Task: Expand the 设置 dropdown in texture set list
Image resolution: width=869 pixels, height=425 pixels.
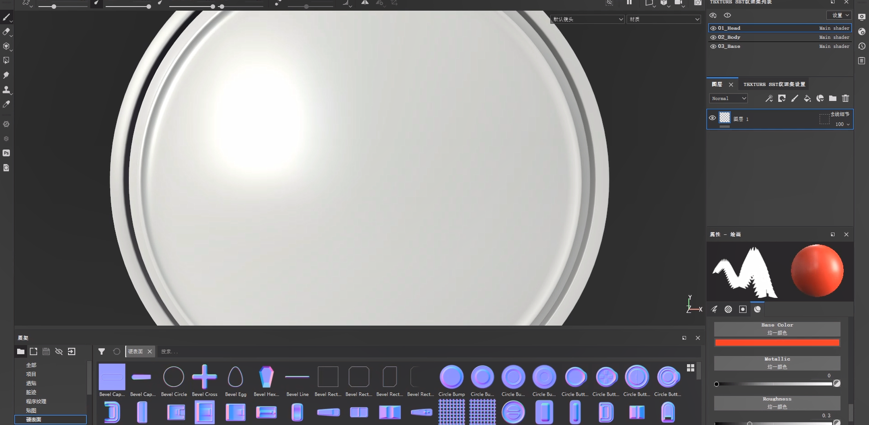Action: coord(839,15)
